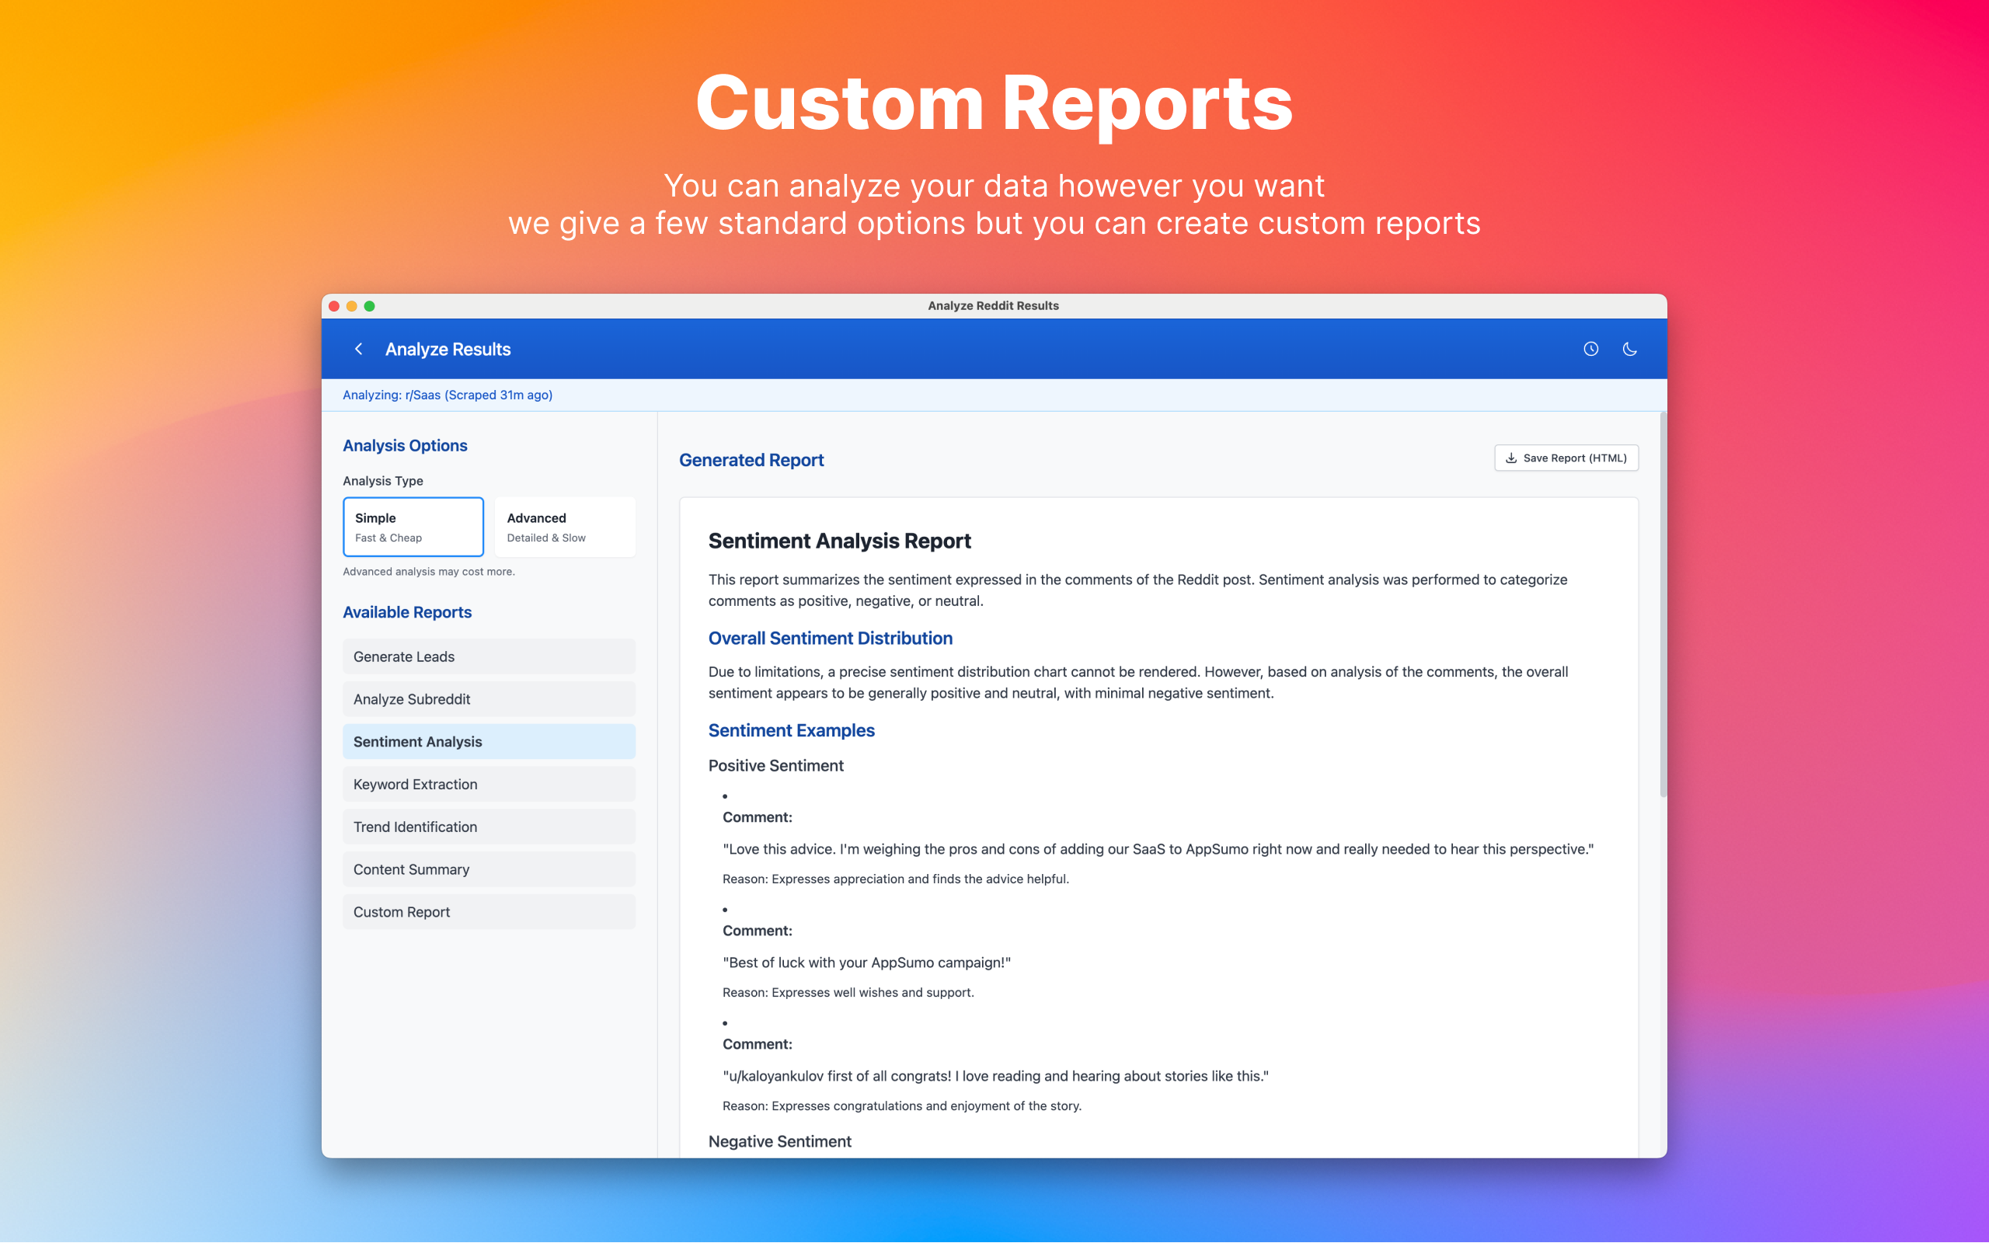Click Save Report (HTML) button
Image resolution: width=1989 pixels, height=1243 pixels.
pos(1565,458)
